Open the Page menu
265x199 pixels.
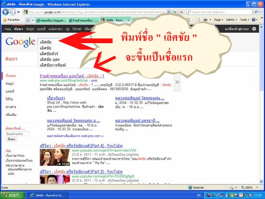pyautogui.click(x=219, y=20)
